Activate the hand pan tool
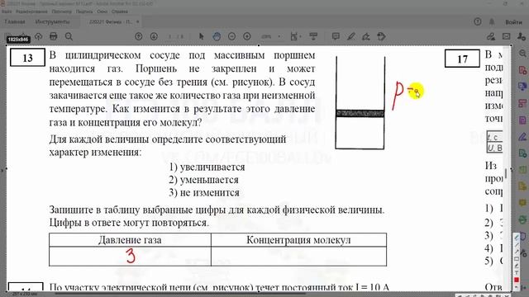Image resolution: width=529 pixels, height=297 pixels. pos(217,36)
